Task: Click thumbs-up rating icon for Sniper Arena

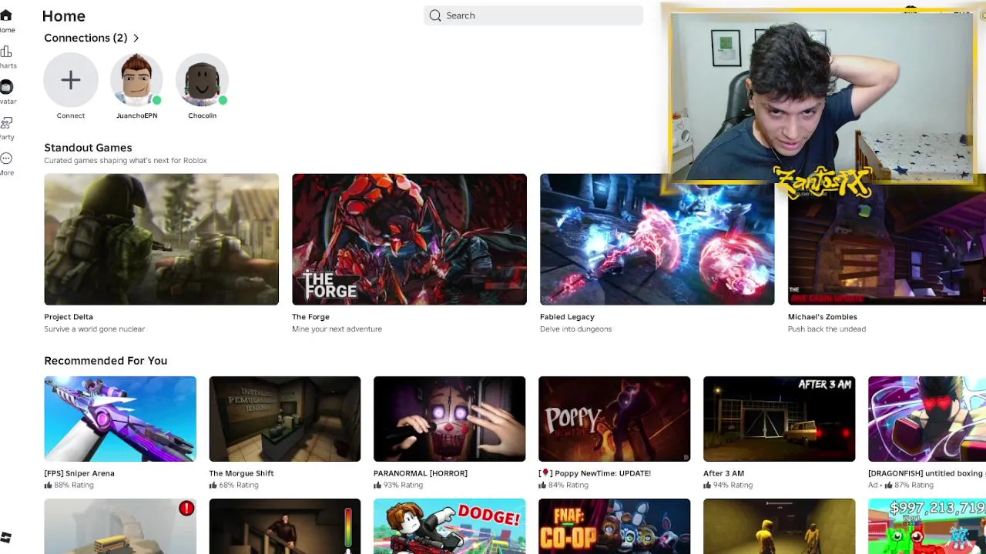Action: (x=48, y=486)
